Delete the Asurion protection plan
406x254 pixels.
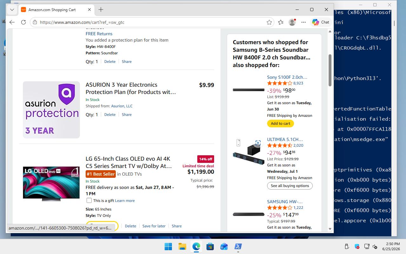[x=110, y=115]
